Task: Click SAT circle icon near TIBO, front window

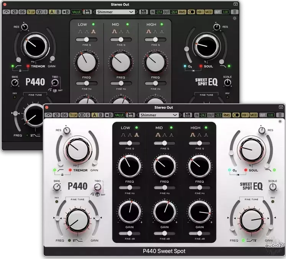Action: point(98,195)
